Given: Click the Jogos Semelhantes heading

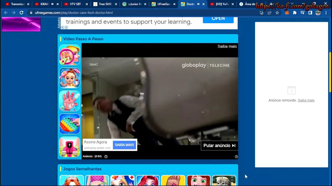Looking at the screenshot, I should click(82, 169).
